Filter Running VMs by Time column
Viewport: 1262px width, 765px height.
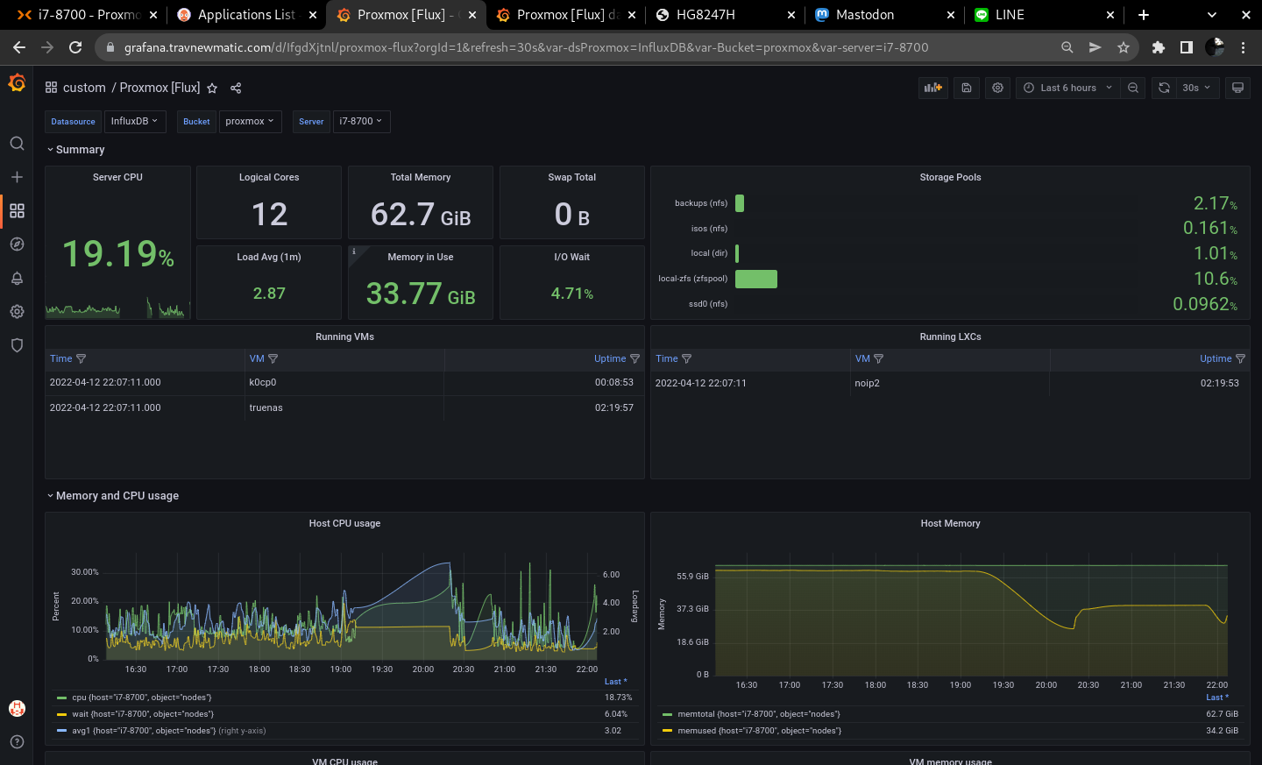[82, 359]
